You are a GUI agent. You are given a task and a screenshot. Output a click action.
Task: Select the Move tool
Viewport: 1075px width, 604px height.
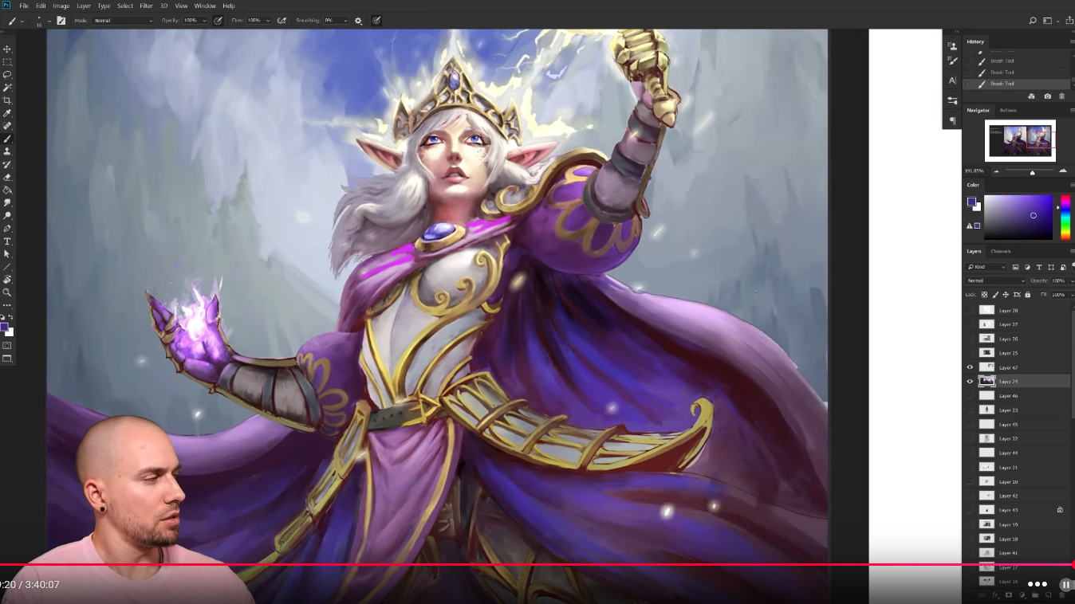click(7, 49)
